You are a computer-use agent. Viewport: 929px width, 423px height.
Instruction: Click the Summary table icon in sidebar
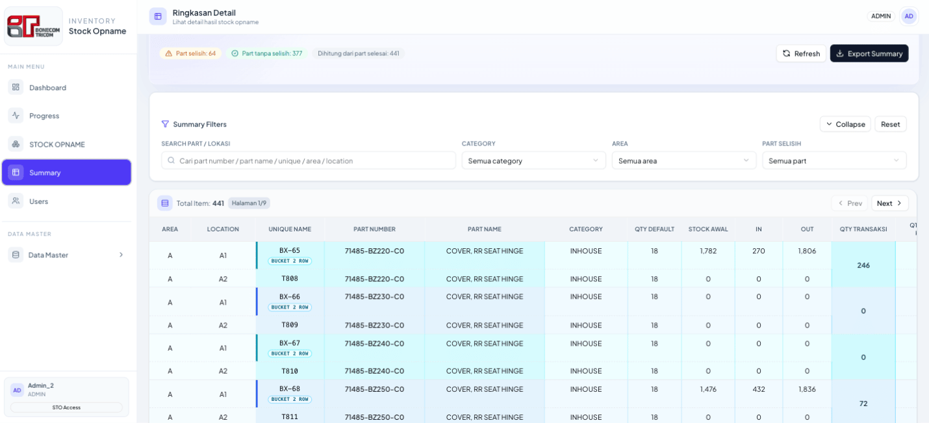[x=16, y=172]
